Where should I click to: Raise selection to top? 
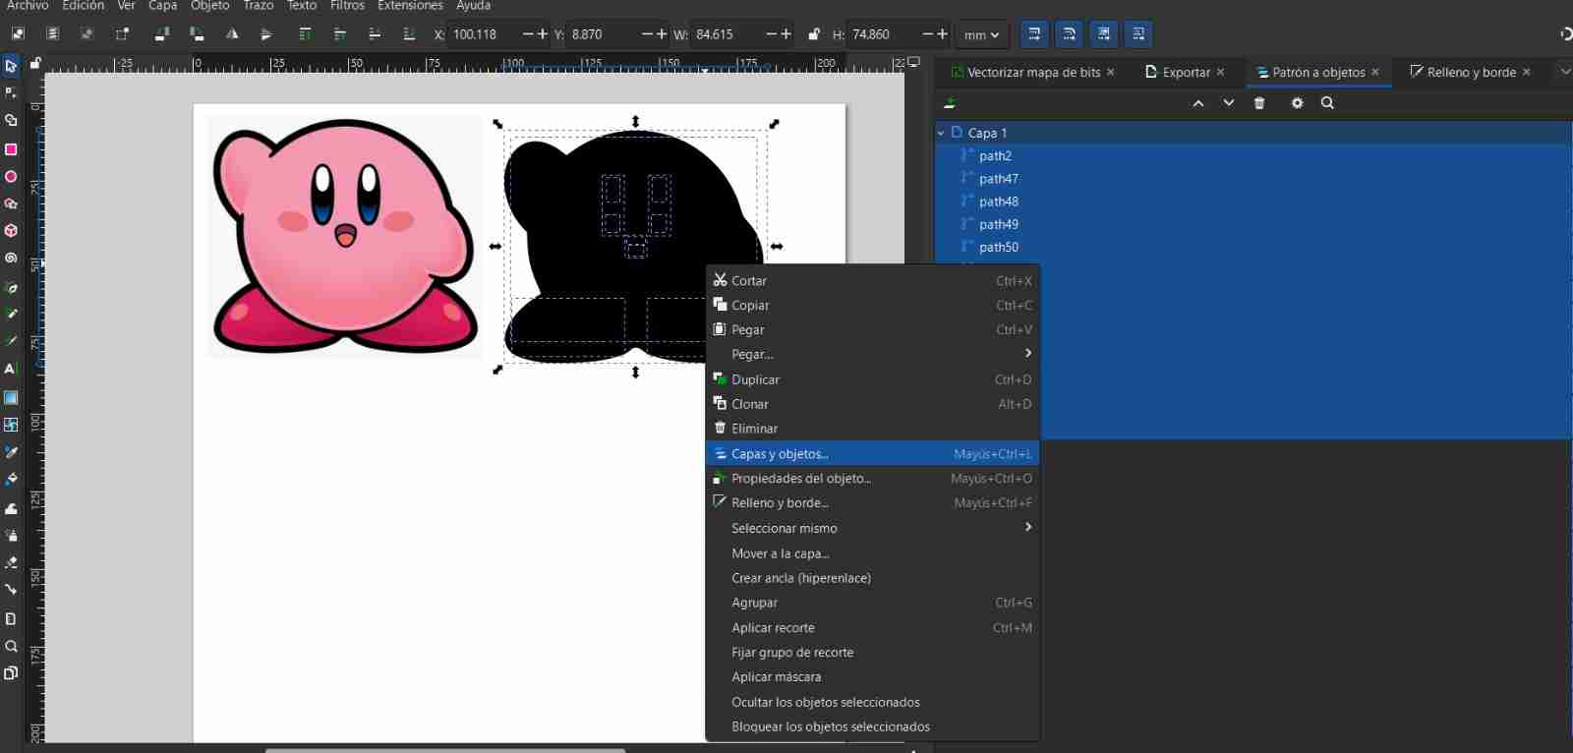click(305, 34)
